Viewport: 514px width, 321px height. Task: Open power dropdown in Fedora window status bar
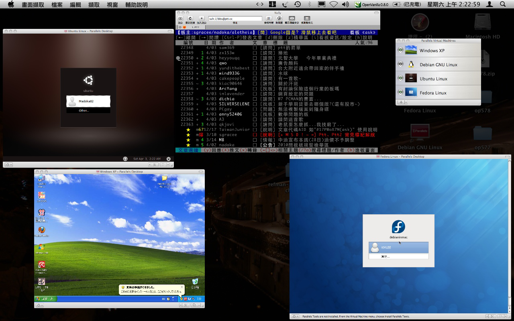pos(296,316)
